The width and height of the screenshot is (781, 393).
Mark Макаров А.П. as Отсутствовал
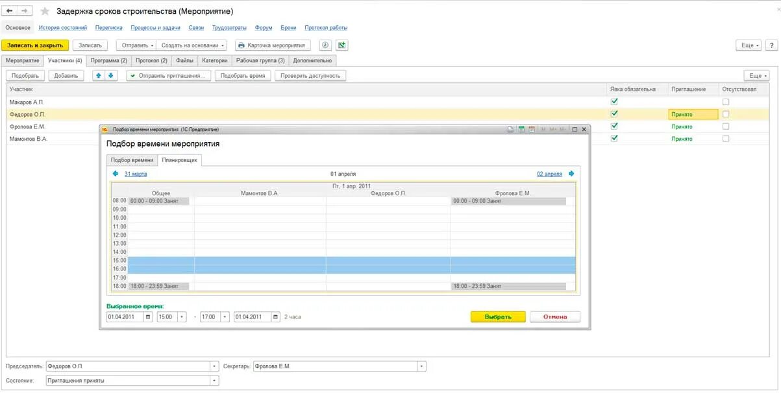pyautogui.click(x=726, y=102)
